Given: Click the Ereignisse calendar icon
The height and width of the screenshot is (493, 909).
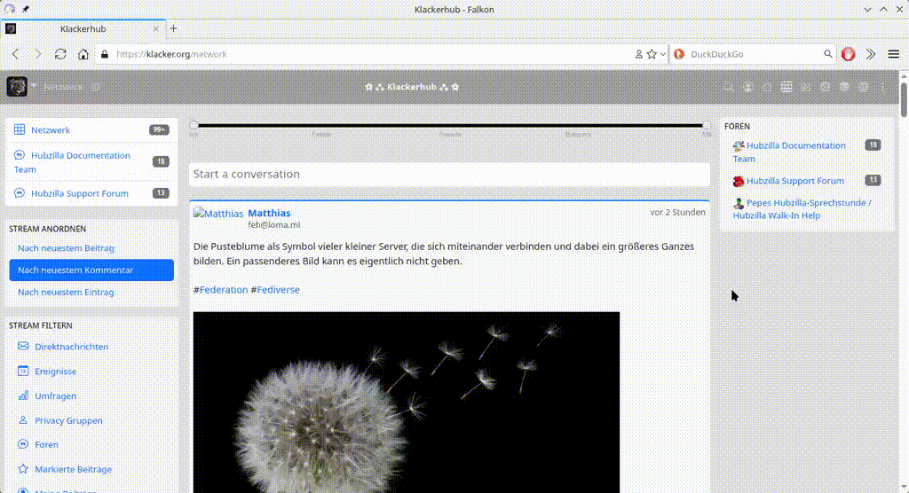Looking at the screenshot, I should (22, 371).
